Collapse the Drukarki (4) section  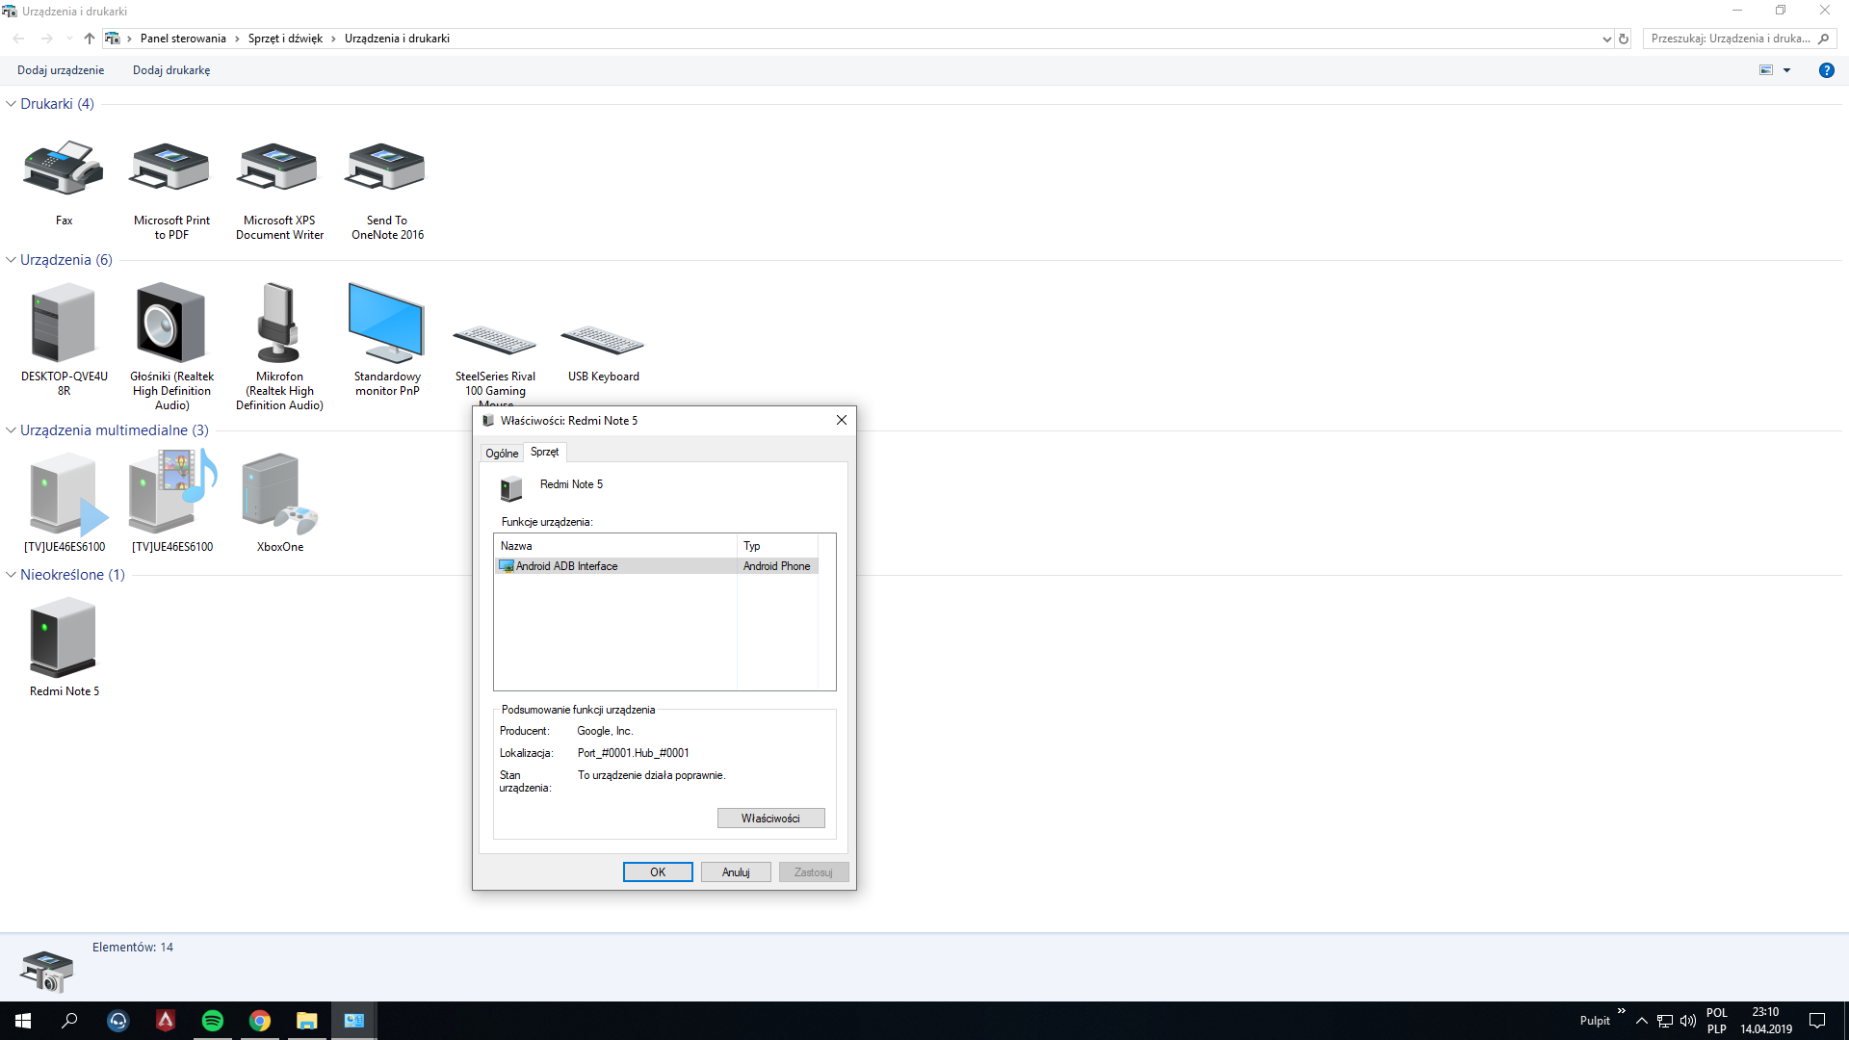(12, 104)
